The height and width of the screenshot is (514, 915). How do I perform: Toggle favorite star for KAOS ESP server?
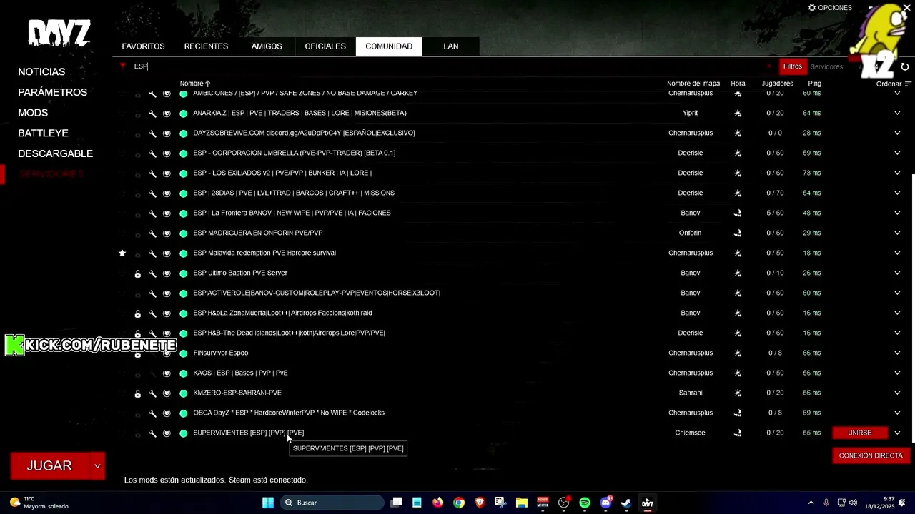pyautogui.click(x=122, y=373)
